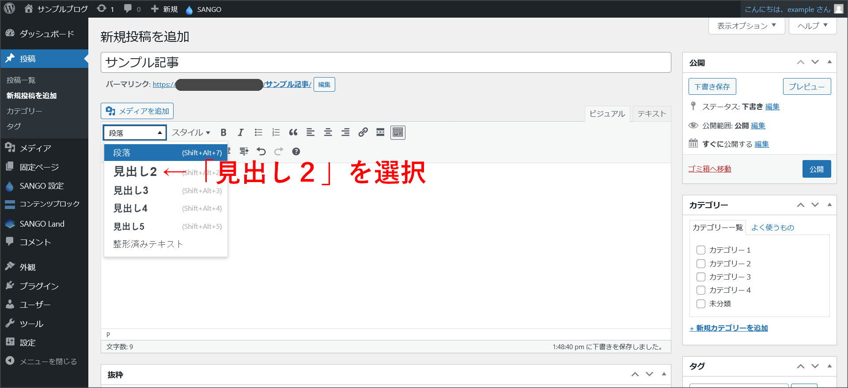
Task: Toggle bold formatting in editor toolbar
Action: coord(223,133)
